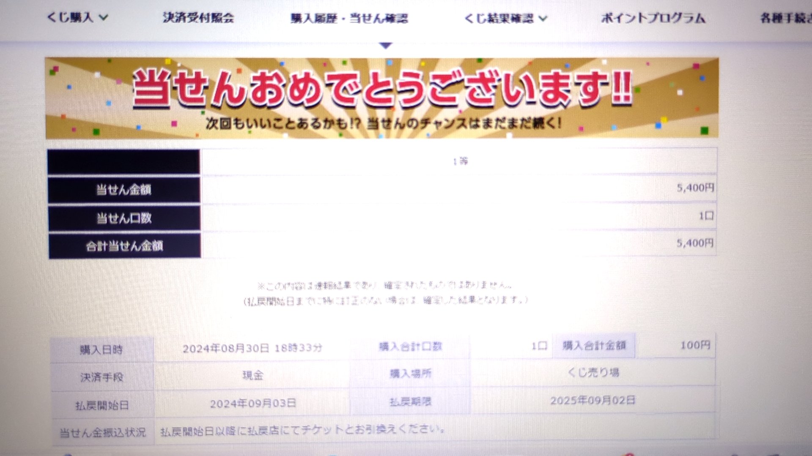Screen dimensions: 812x456
Task: Click the 当せん口数 header cell
Action: click(x=124, y=218)
